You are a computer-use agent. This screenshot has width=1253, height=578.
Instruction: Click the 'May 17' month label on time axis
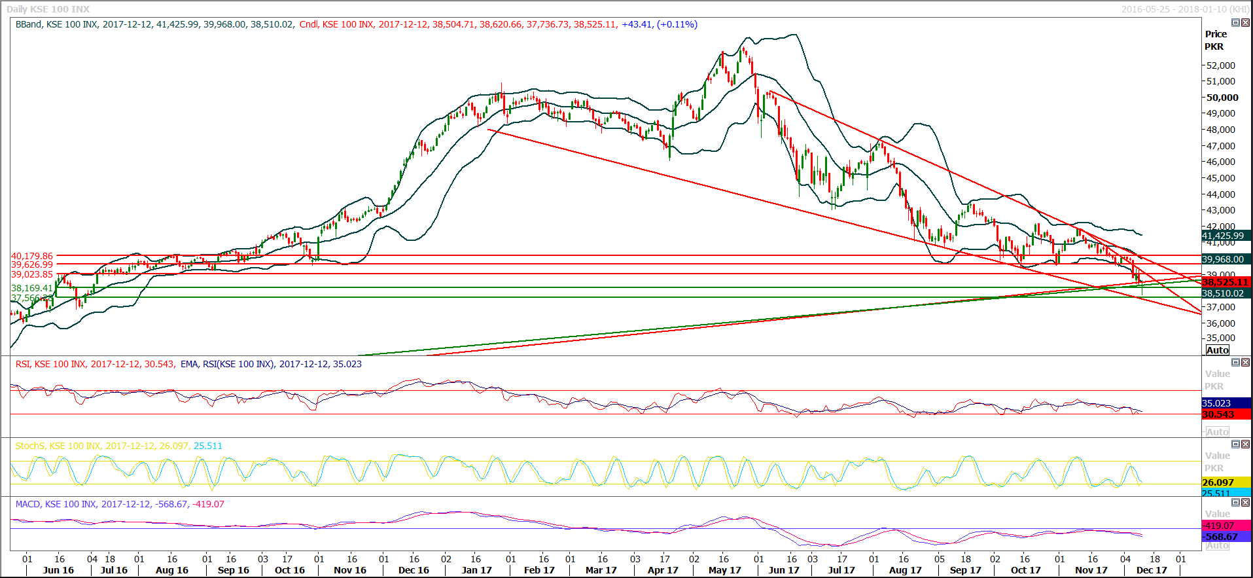[x=724, y=570]
